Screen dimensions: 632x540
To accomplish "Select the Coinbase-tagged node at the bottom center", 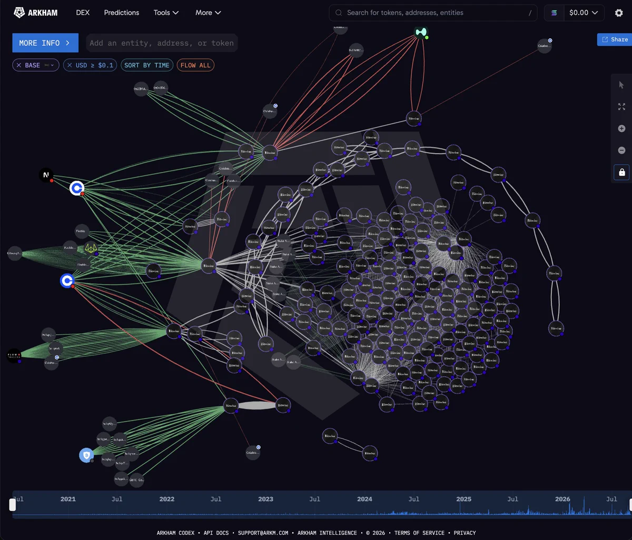I will [253, 453].
